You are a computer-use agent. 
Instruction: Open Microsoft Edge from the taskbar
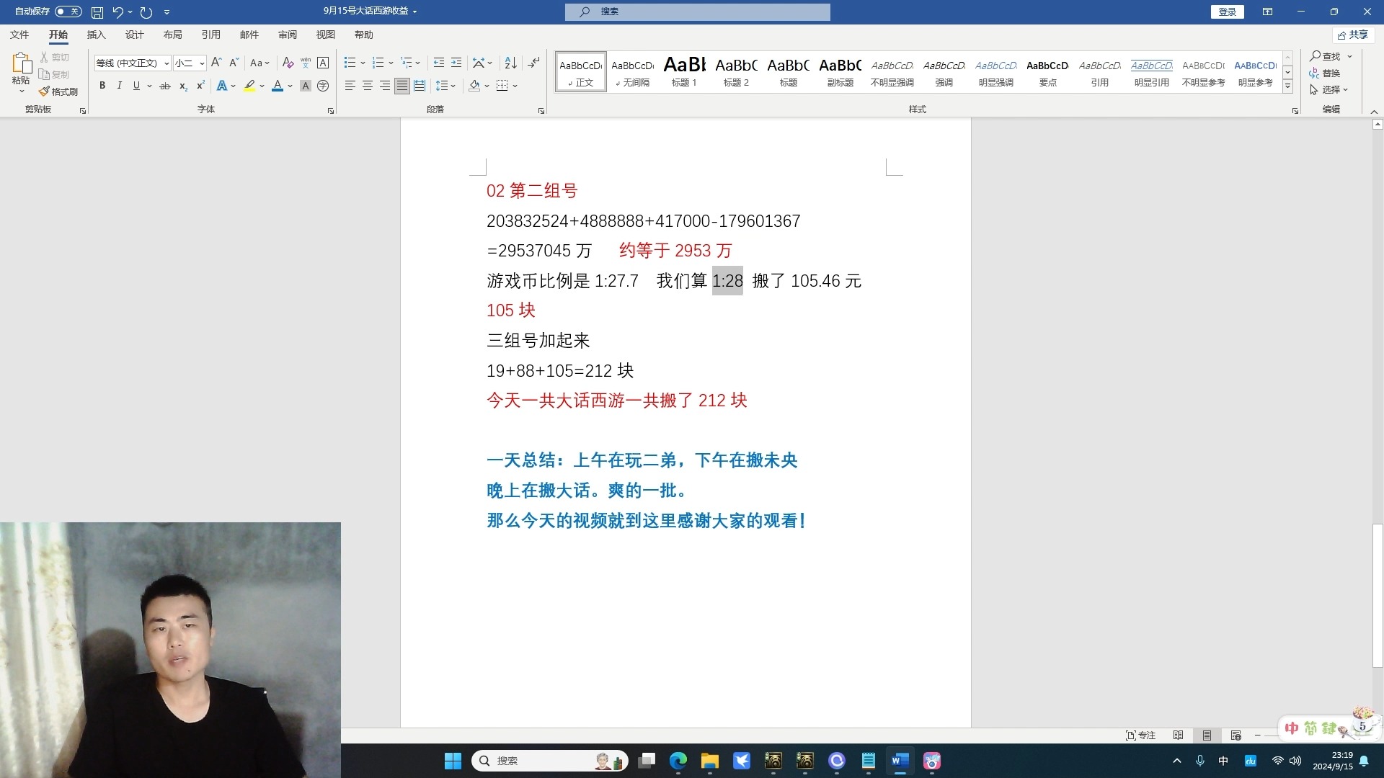(678, 761)
